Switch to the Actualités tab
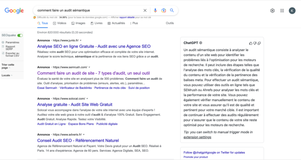 [x=116, y=23]
